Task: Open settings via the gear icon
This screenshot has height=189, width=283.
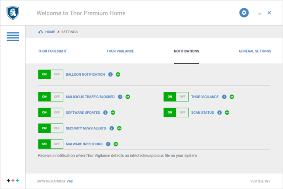Action: click(244, 13)
